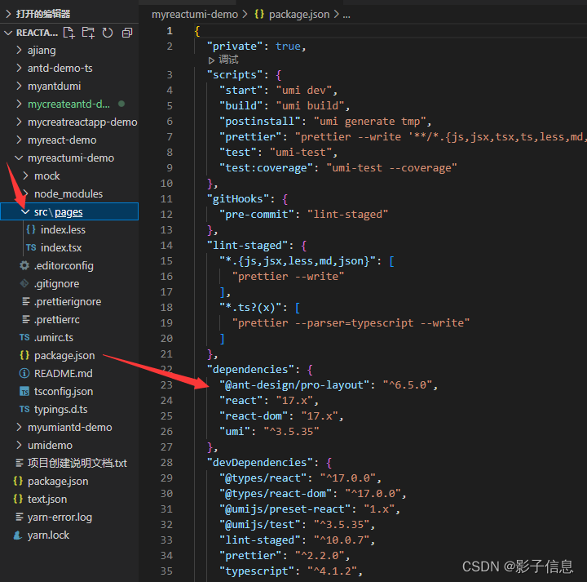
Task: Refresh the explorer with the refresh icon
Action: (x=108, y=33)
